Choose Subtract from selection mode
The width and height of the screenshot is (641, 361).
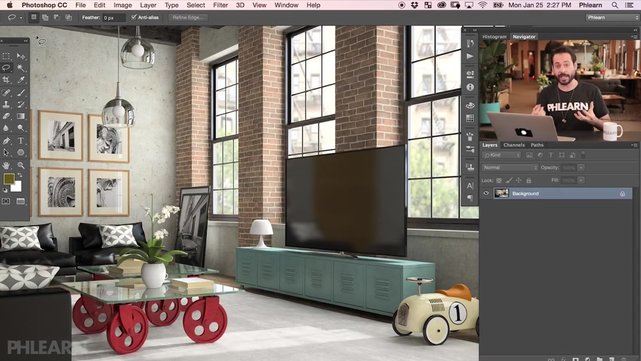pyautogui.click(x=57, y=18)
